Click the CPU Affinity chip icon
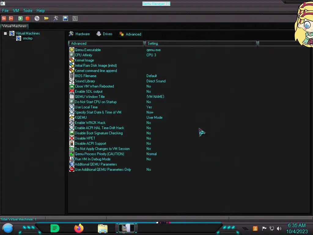Viewport: 313px width, 235px height. [72, 55]
